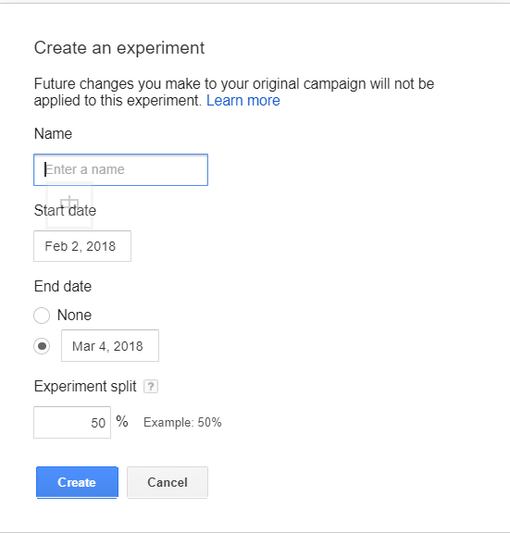Click the Experiment split percentage box showing 50

[x=72, y=423]
